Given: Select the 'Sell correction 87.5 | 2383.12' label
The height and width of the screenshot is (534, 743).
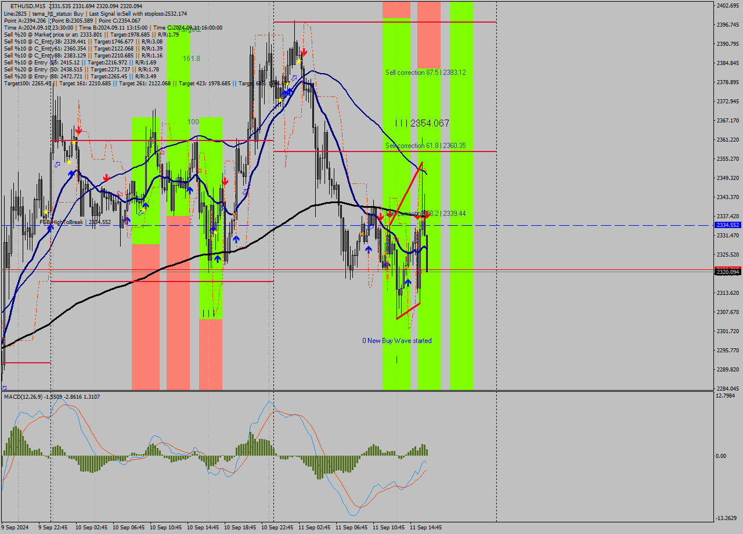Looking at the screenshot, I should (x=425, y=73).
